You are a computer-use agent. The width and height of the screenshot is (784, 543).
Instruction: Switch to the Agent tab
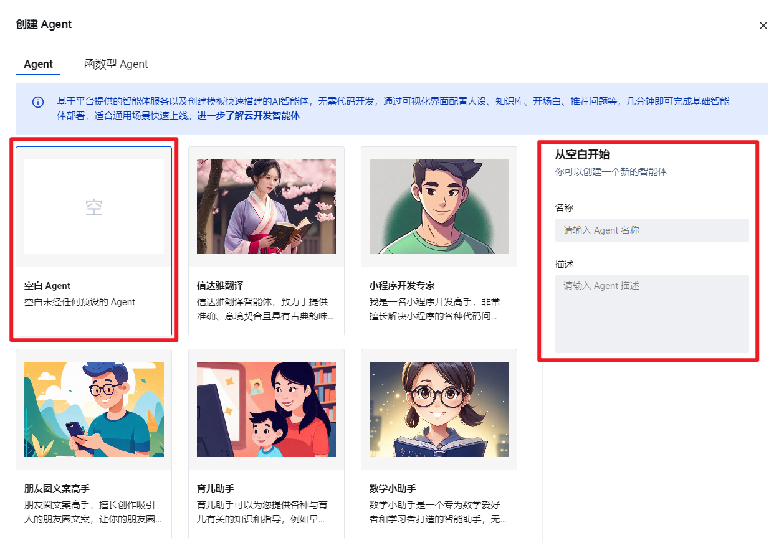(x=39, y=64)
